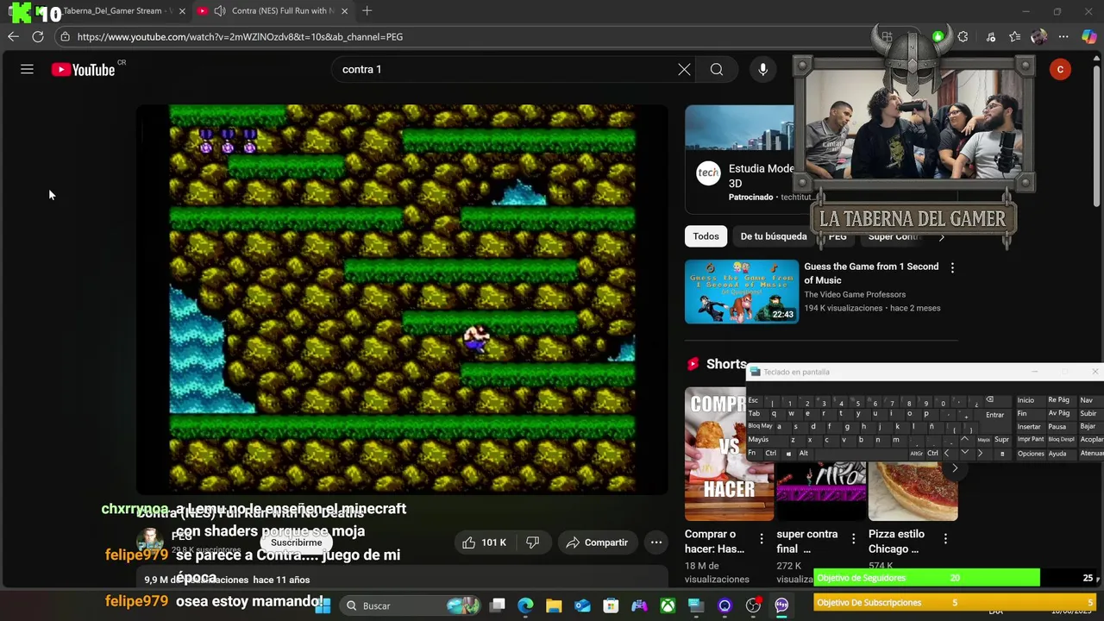Open The Video Game Professors channel
This screenshot has height=621, width=1104.
(855, 294)
